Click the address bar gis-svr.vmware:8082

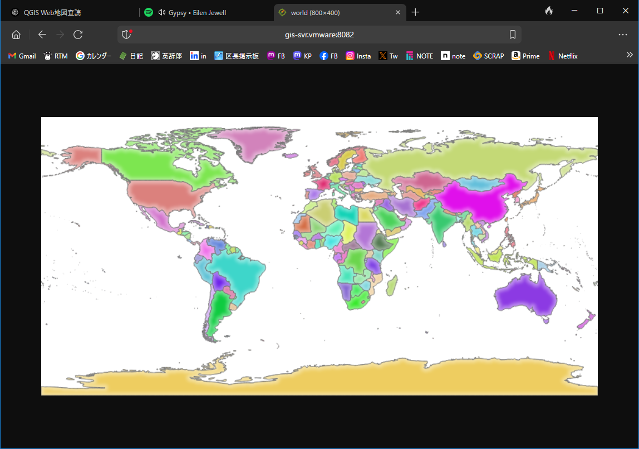[x=319, y=35]
